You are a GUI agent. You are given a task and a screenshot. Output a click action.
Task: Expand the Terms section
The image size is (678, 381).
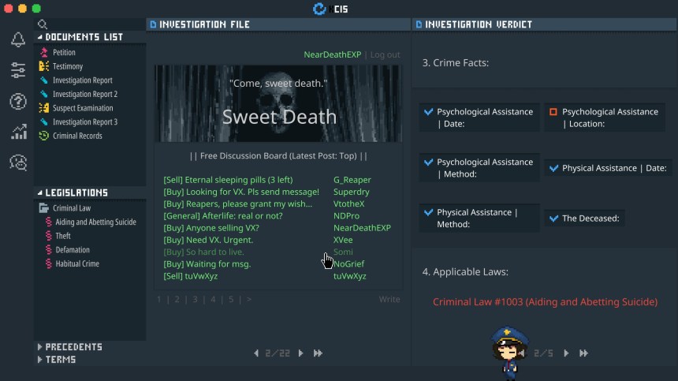coord(39,360)
